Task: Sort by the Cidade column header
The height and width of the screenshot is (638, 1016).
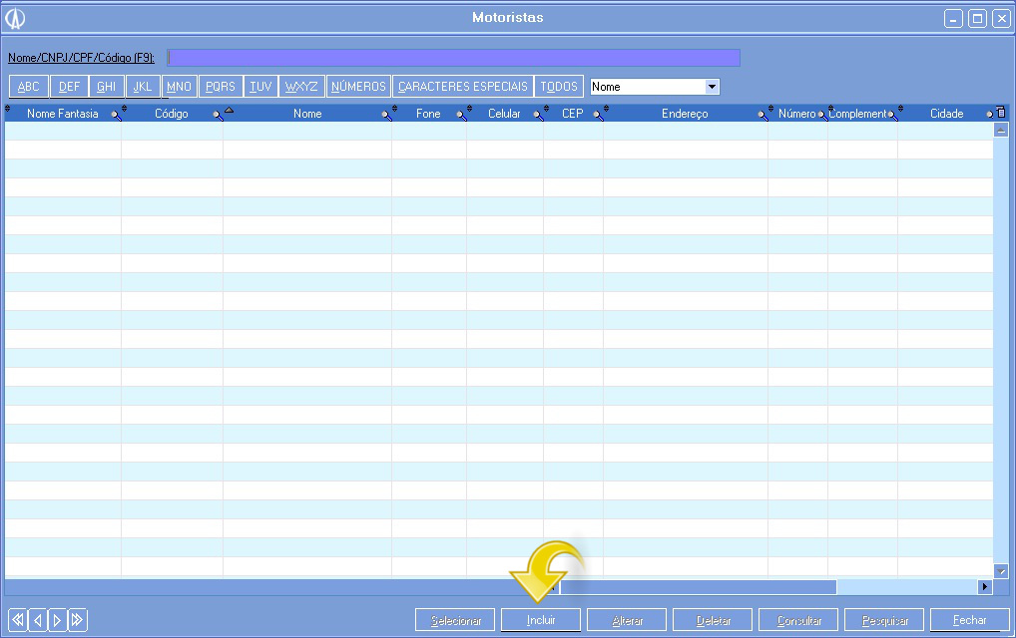Action: click(x=945, y=114)
